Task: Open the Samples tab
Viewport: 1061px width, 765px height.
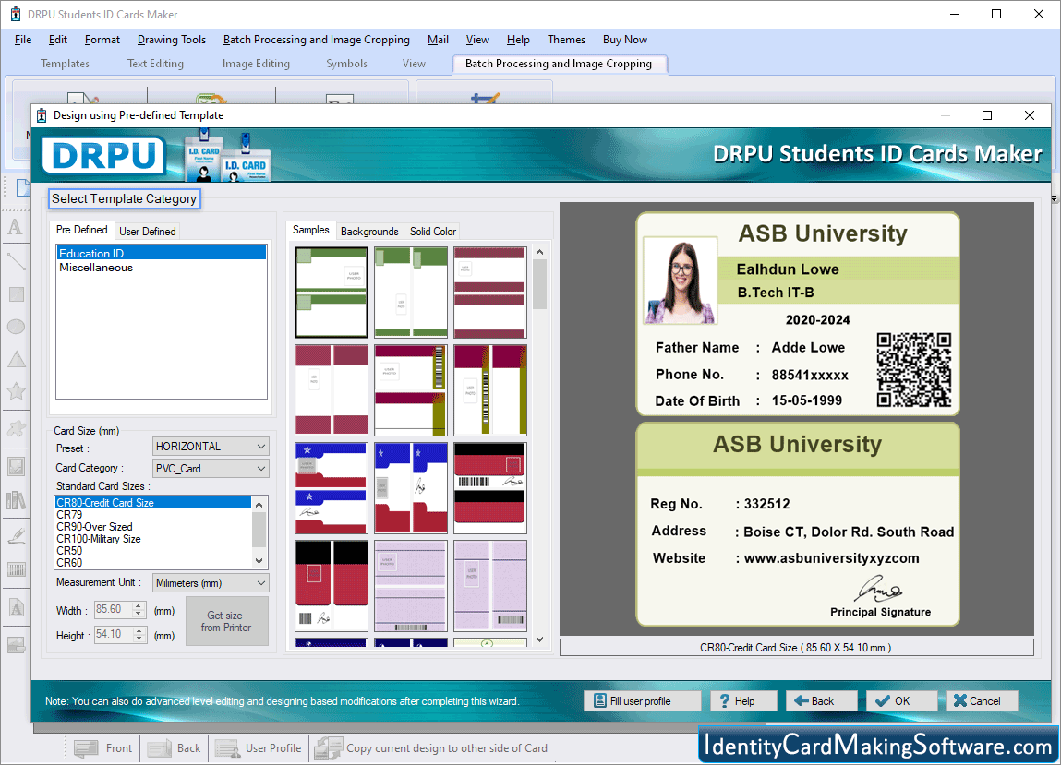Action: point(311,230)
